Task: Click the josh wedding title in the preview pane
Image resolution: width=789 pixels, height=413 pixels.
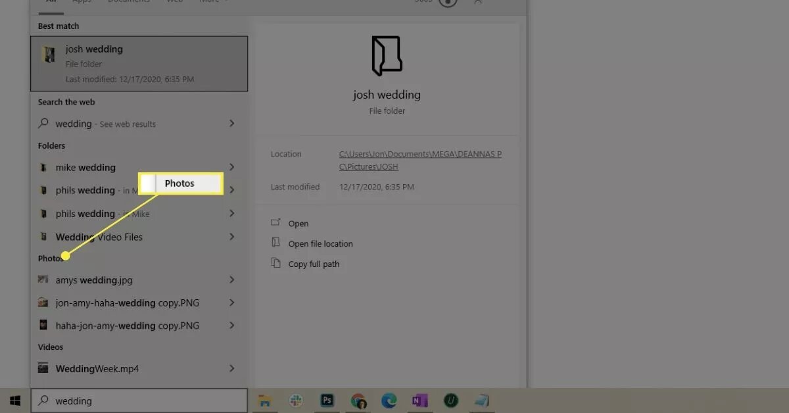Action: 387,95
